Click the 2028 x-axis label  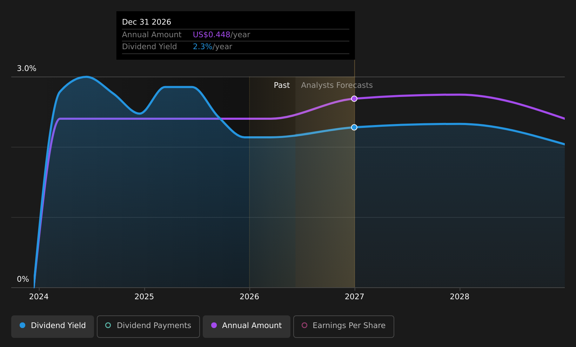(x=460, y=297)
